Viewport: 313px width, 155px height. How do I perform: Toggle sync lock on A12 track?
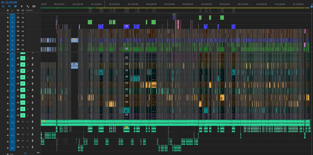[x=18, y=84]
